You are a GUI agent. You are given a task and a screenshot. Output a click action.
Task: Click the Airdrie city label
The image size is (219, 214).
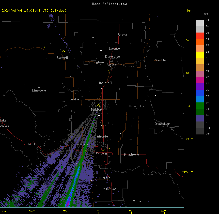click(103, 136)
